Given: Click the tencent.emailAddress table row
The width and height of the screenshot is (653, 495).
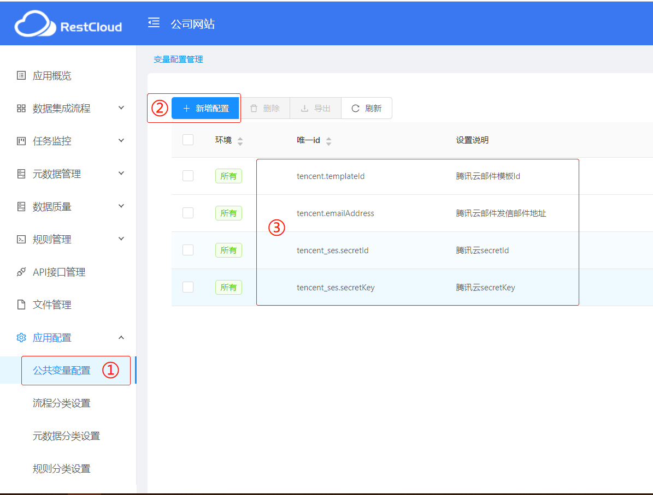Looking at the screenshot, I should [335, 213].
